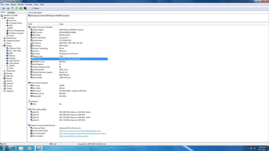
Task: Open the Report menu in the menu bar
Action: 13,4
